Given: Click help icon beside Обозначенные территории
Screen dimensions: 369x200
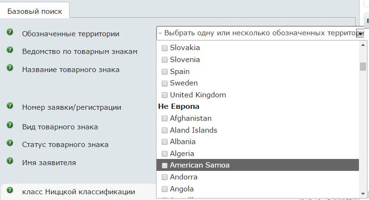Looking at the screenshot, I should tap(10, 32).
